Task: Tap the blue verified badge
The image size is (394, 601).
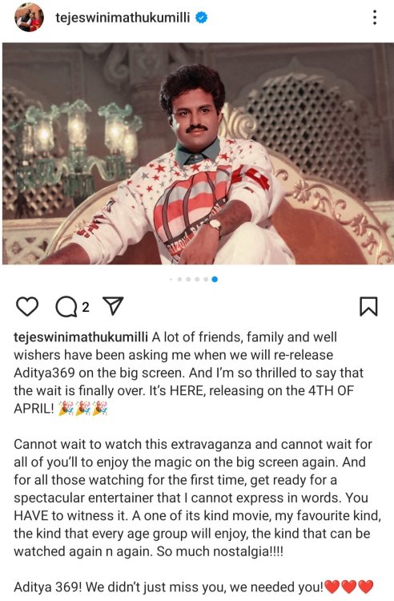Action: (202, 18)
